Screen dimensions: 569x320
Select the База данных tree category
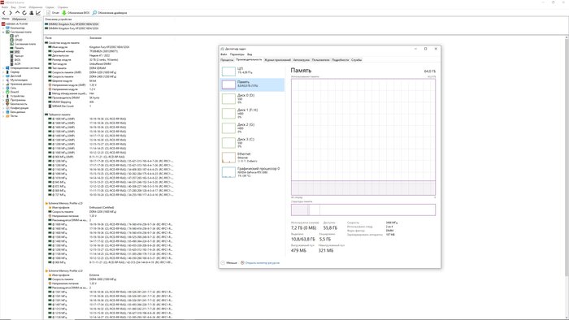pos(15,112)
